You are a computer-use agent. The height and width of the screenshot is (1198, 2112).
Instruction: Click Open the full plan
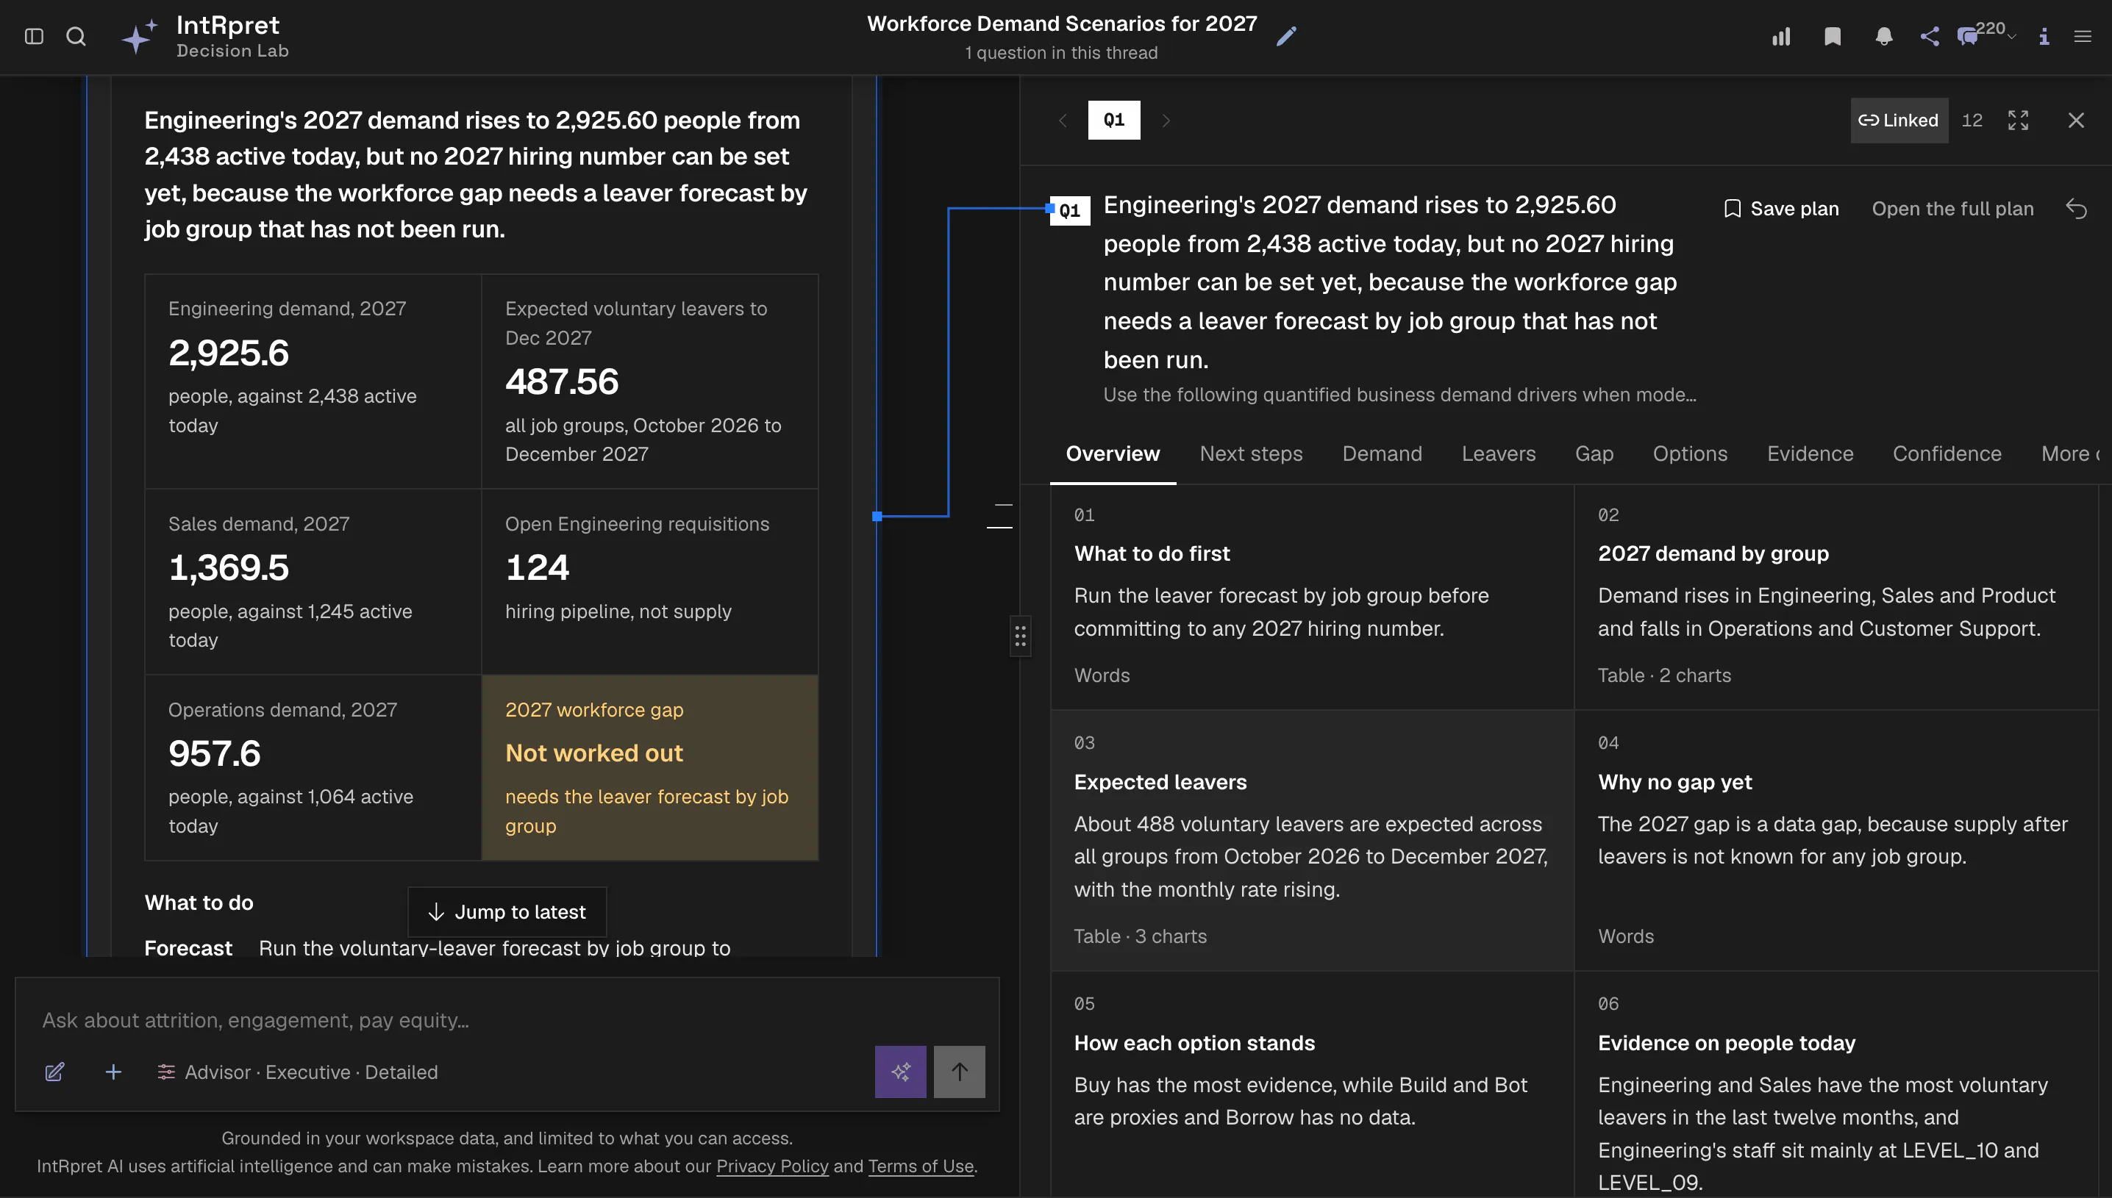pos(1952,209)
